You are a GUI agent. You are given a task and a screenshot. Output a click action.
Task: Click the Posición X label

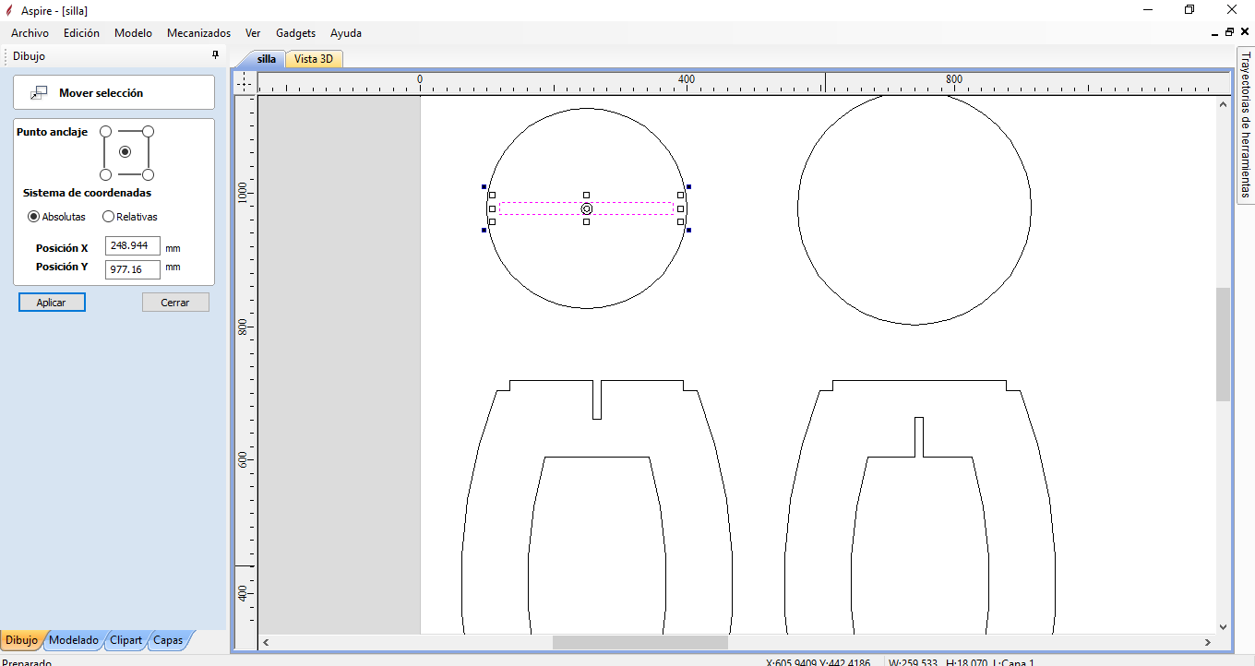point(62,248)
